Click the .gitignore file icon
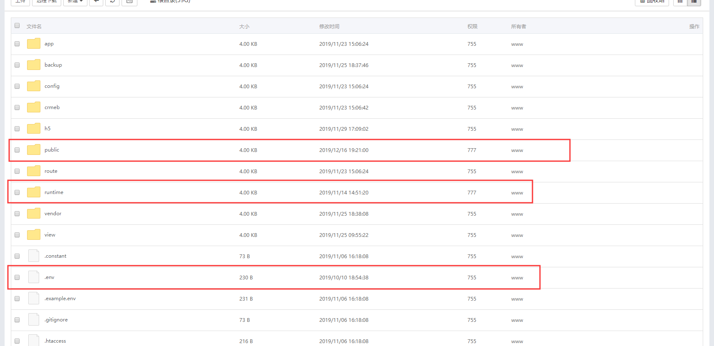The width and height of the screenshot is (714, 346). tap(34, 319)
